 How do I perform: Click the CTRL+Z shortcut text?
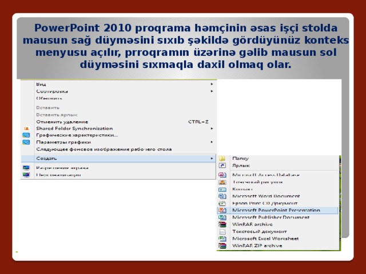pos(198,122)
